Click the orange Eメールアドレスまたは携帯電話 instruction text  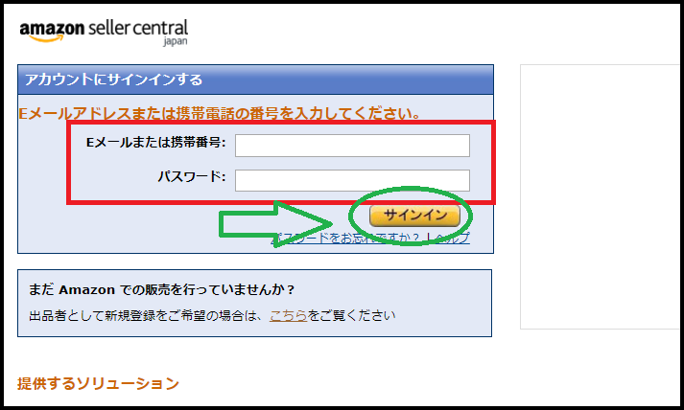click(x=220, y=114)
